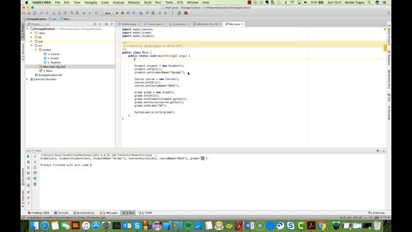Open the Project panel settings gear
Viewport: 412px width, 232px height.
pos(106,24)
